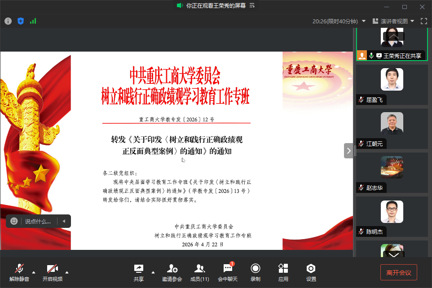Click document number 重工商大学教专发〔2026〕12号
432x288 pixels.
click(x=176, y=119)
